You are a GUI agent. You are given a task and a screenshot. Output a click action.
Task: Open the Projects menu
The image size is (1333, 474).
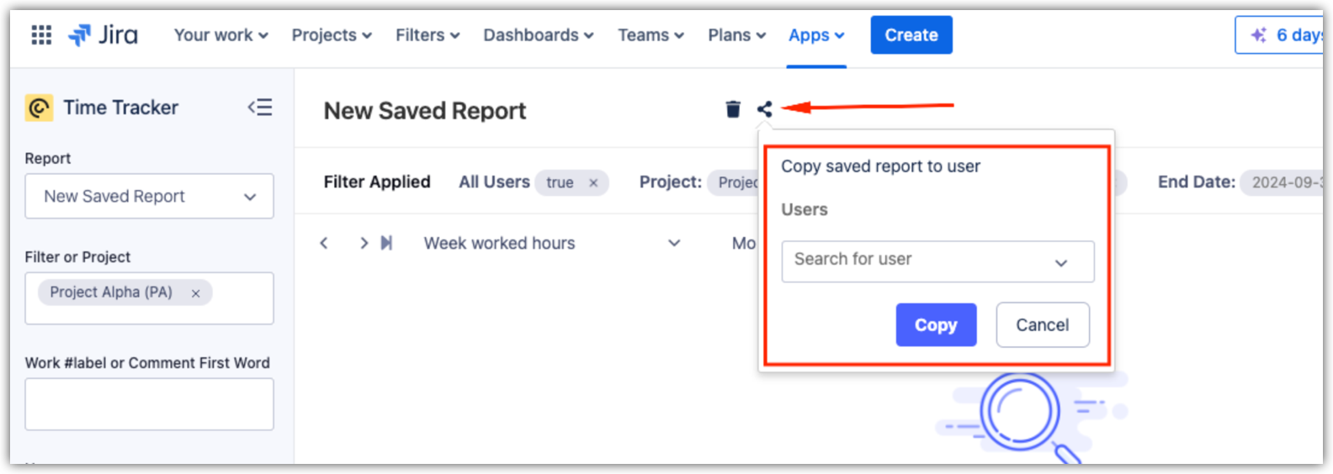point(332,35)
